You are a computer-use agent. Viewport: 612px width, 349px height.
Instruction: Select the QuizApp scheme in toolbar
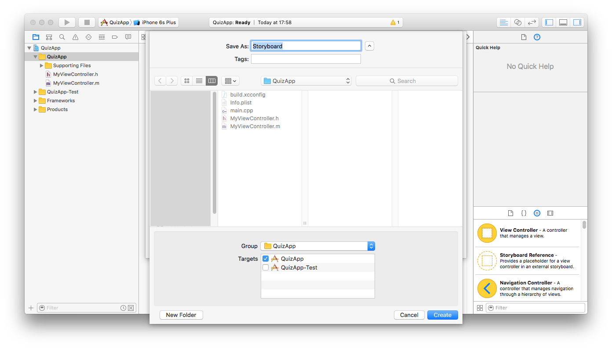click(x=115, y=22)
